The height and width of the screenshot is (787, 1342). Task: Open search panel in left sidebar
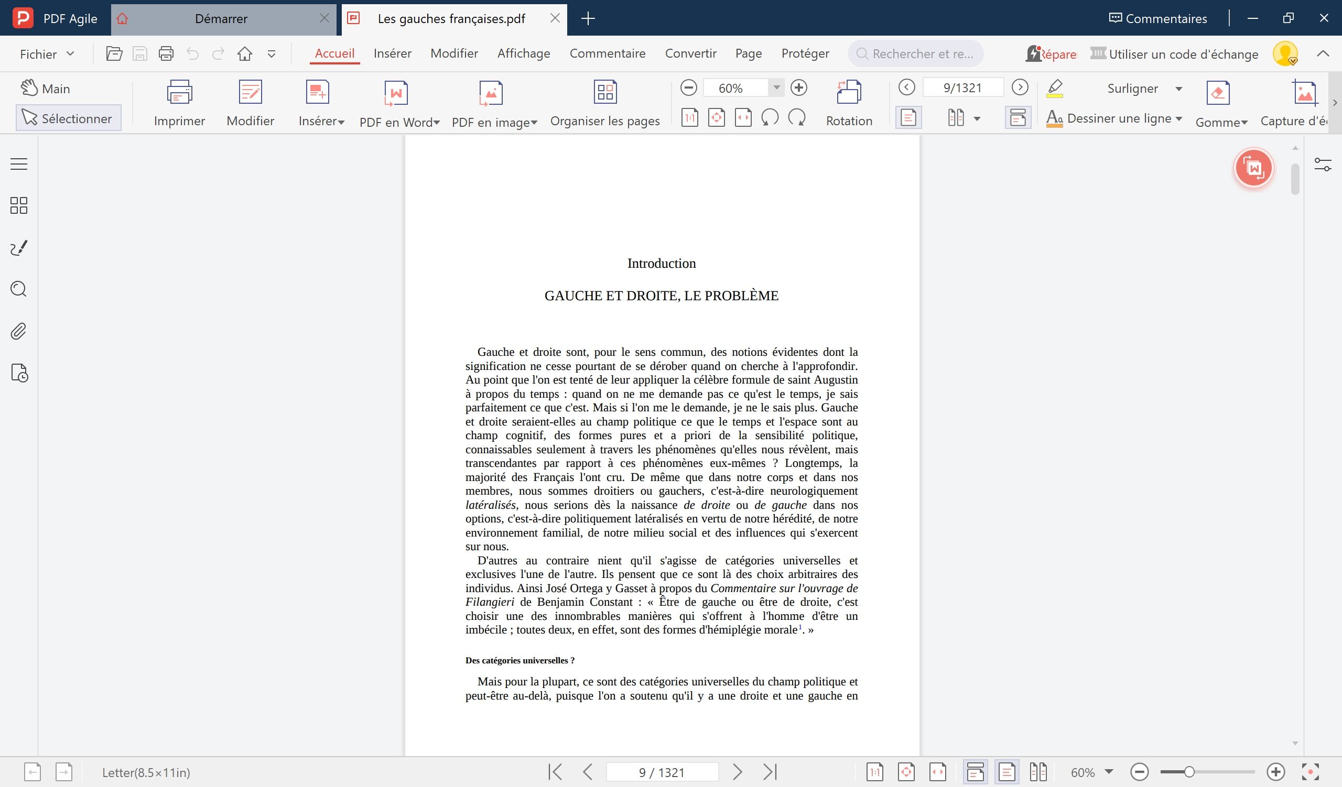coord(19,289)
